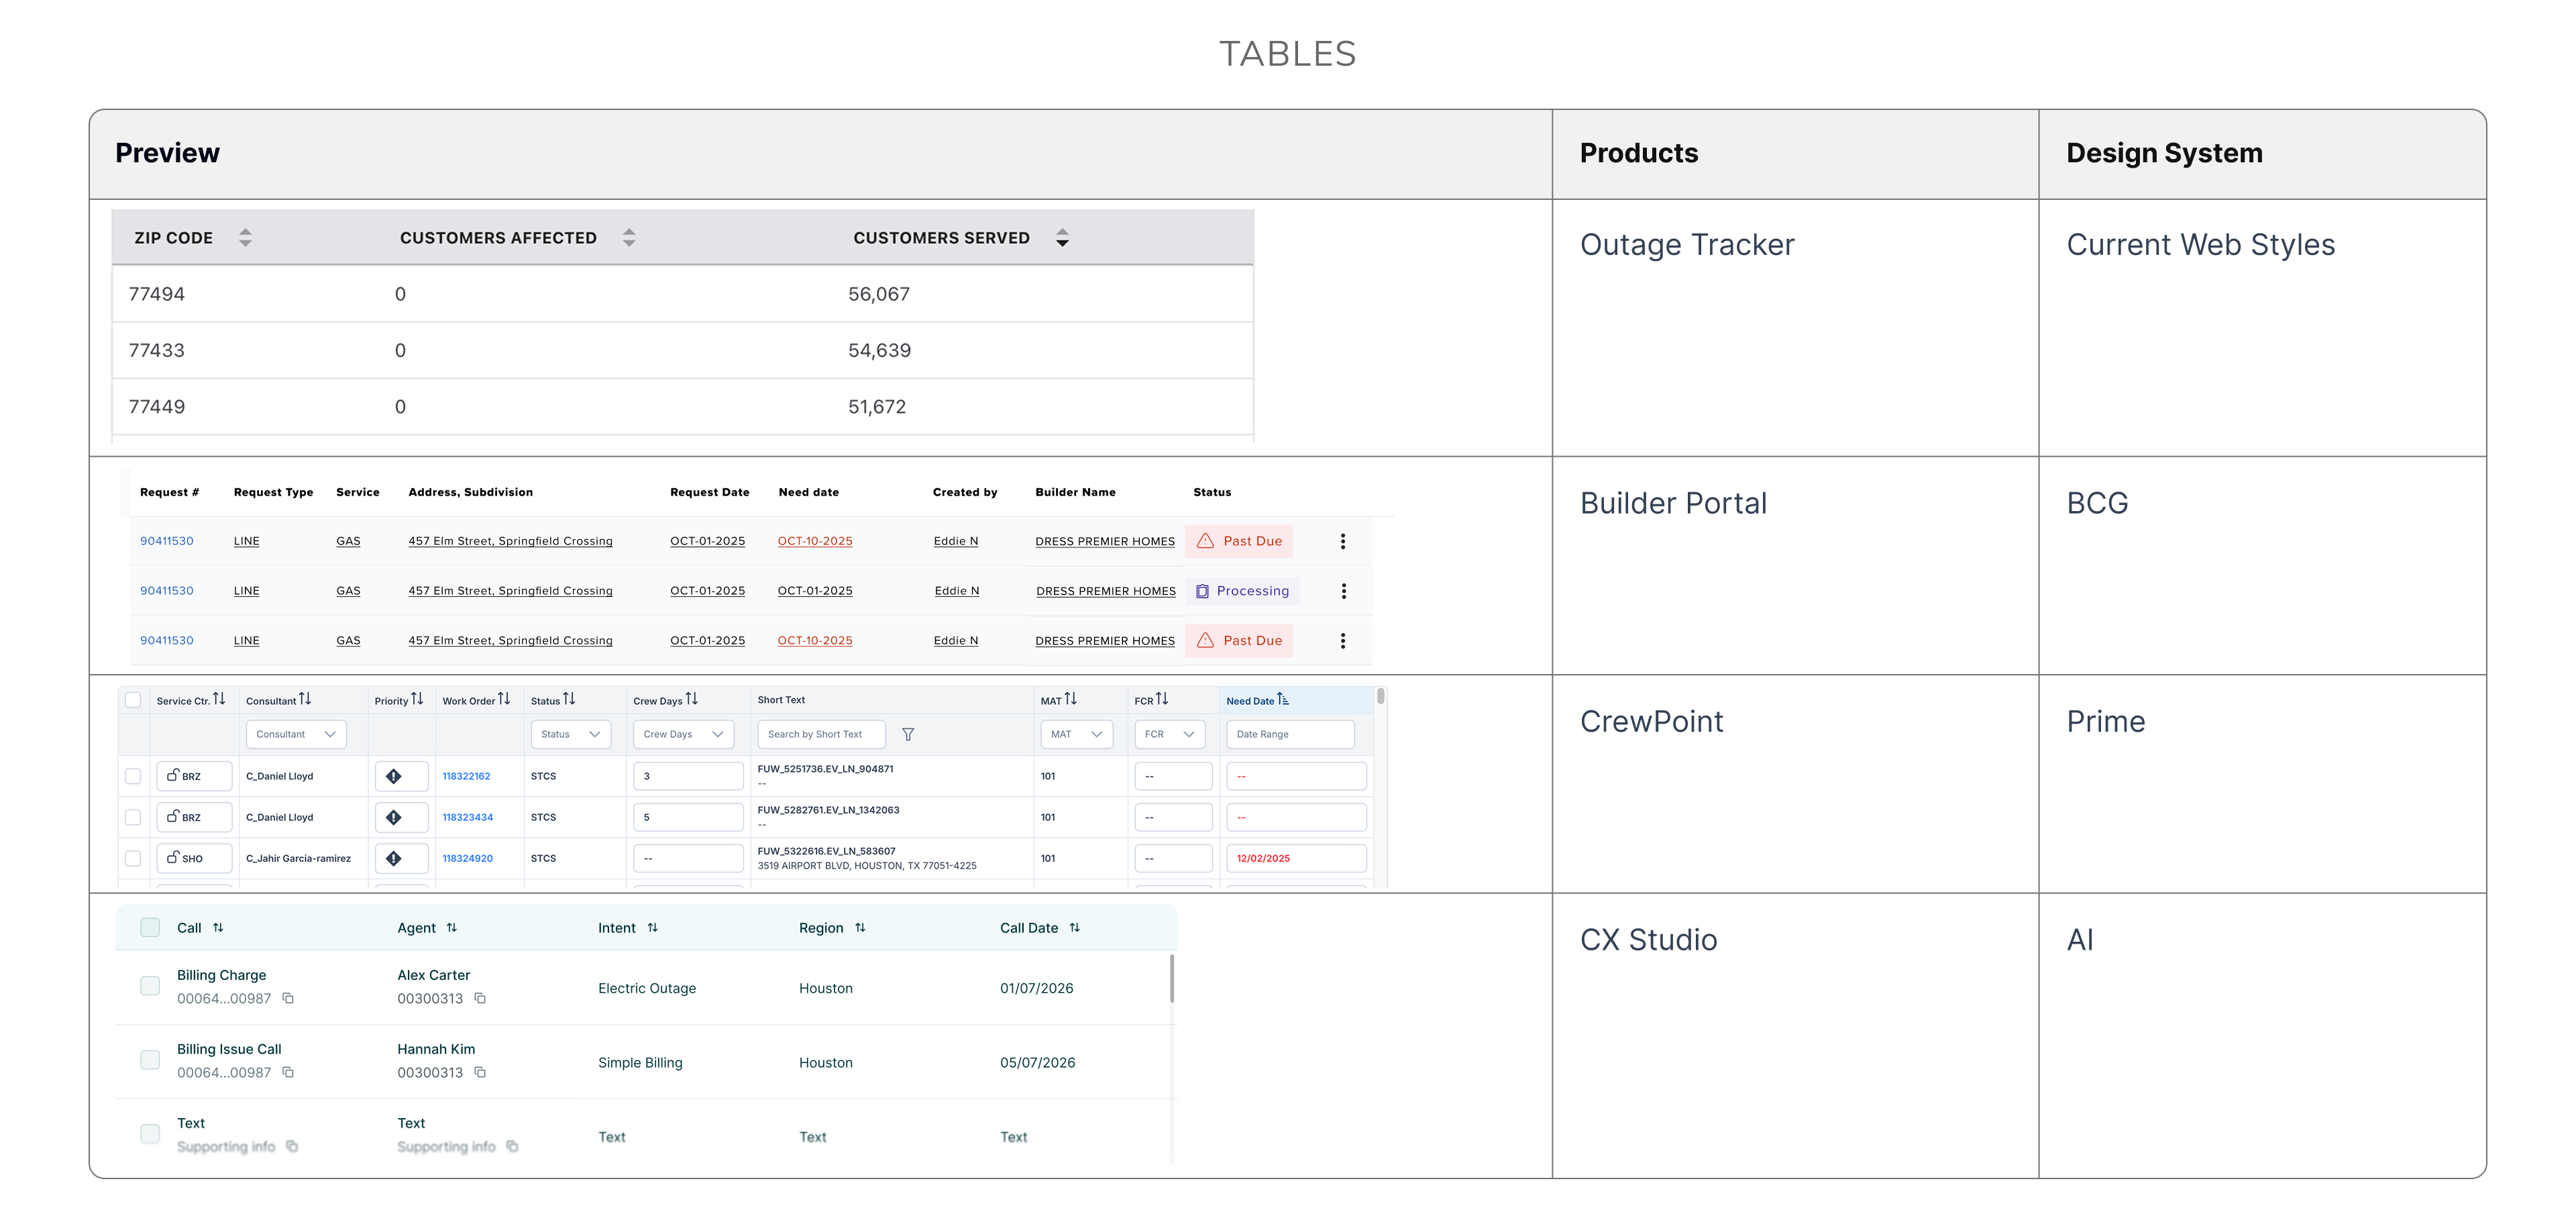Open the MAT filter dropdown
The height and width of the screenshot is (1210, 2576).
tap(1077, 734)
